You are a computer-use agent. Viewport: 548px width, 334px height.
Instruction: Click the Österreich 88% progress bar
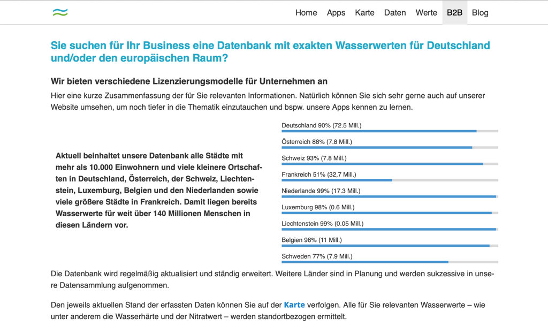point(390,147)
